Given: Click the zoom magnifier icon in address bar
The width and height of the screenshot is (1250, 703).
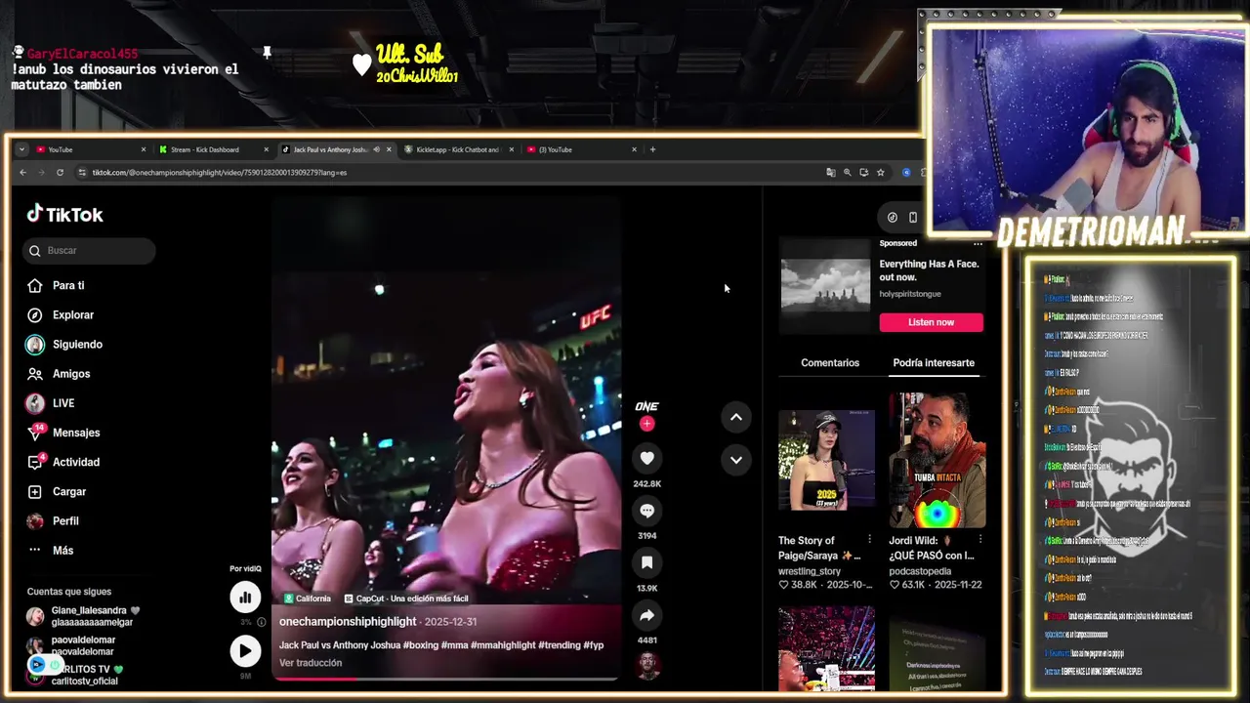Looking at the screenshot, I should [x=848, y=173].
